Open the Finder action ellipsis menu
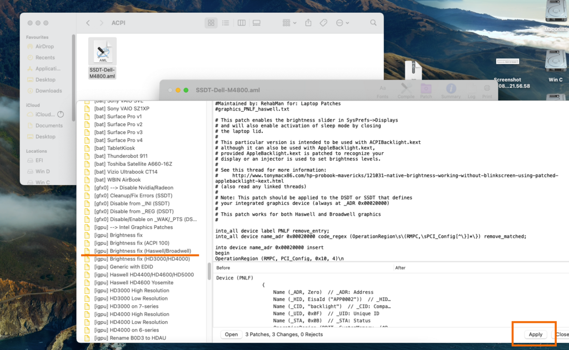The image size is (569, 350). (x=342, y=23)
